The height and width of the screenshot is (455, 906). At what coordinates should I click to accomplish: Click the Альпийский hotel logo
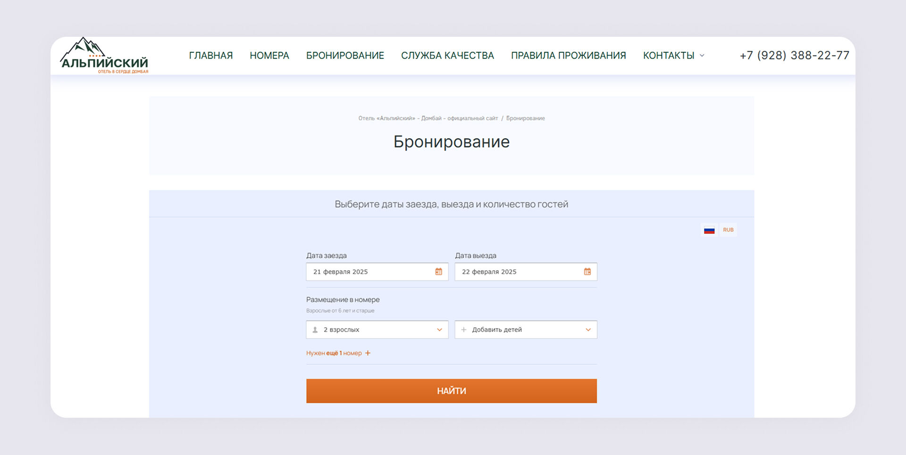click(x=104, y=56)
